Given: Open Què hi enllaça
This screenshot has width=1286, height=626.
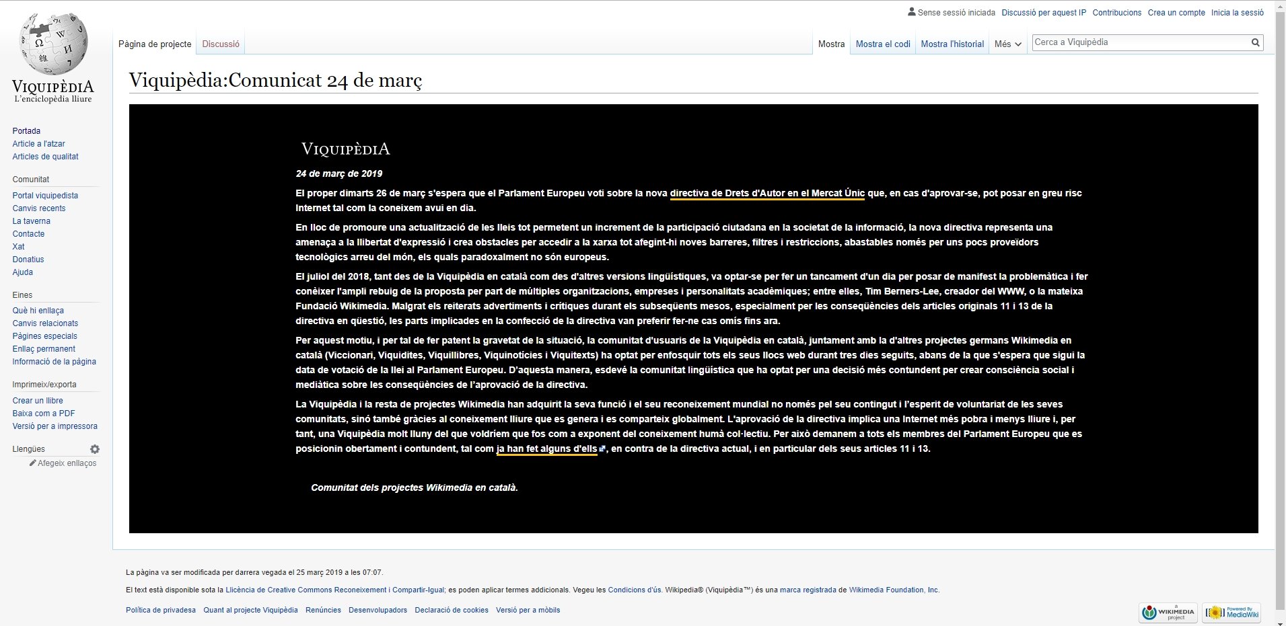Looking at the screenshot, I should pyautogui.click(x=38, y=311).
